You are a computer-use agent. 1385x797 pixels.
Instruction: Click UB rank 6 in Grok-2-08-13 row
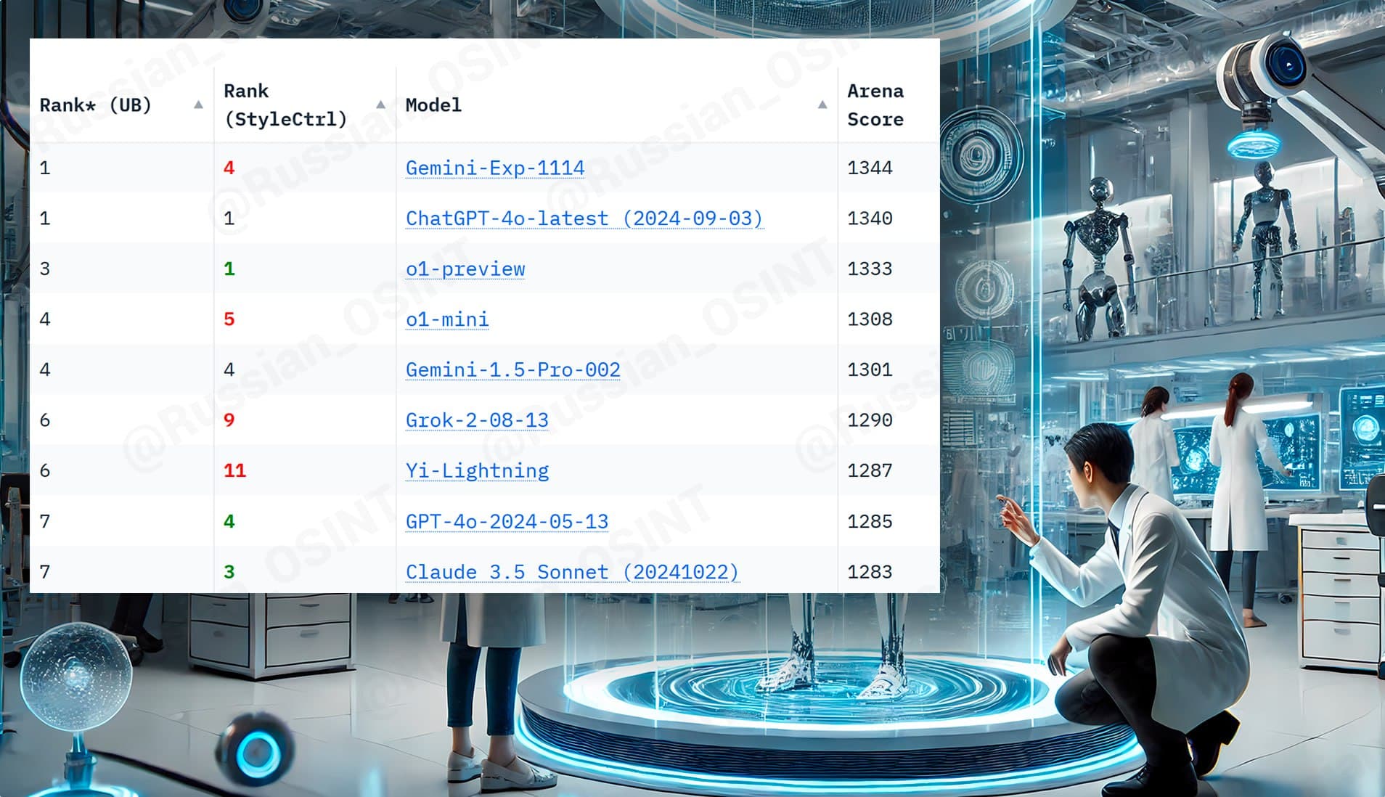click(x=45, y=420)
